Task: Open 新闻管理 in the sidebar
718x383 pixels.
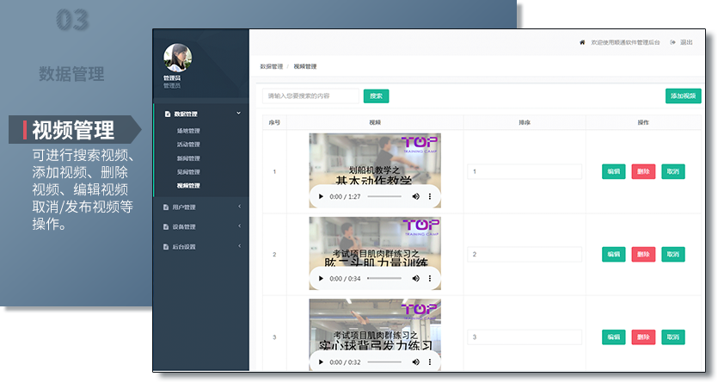Action: pos(188,158)
